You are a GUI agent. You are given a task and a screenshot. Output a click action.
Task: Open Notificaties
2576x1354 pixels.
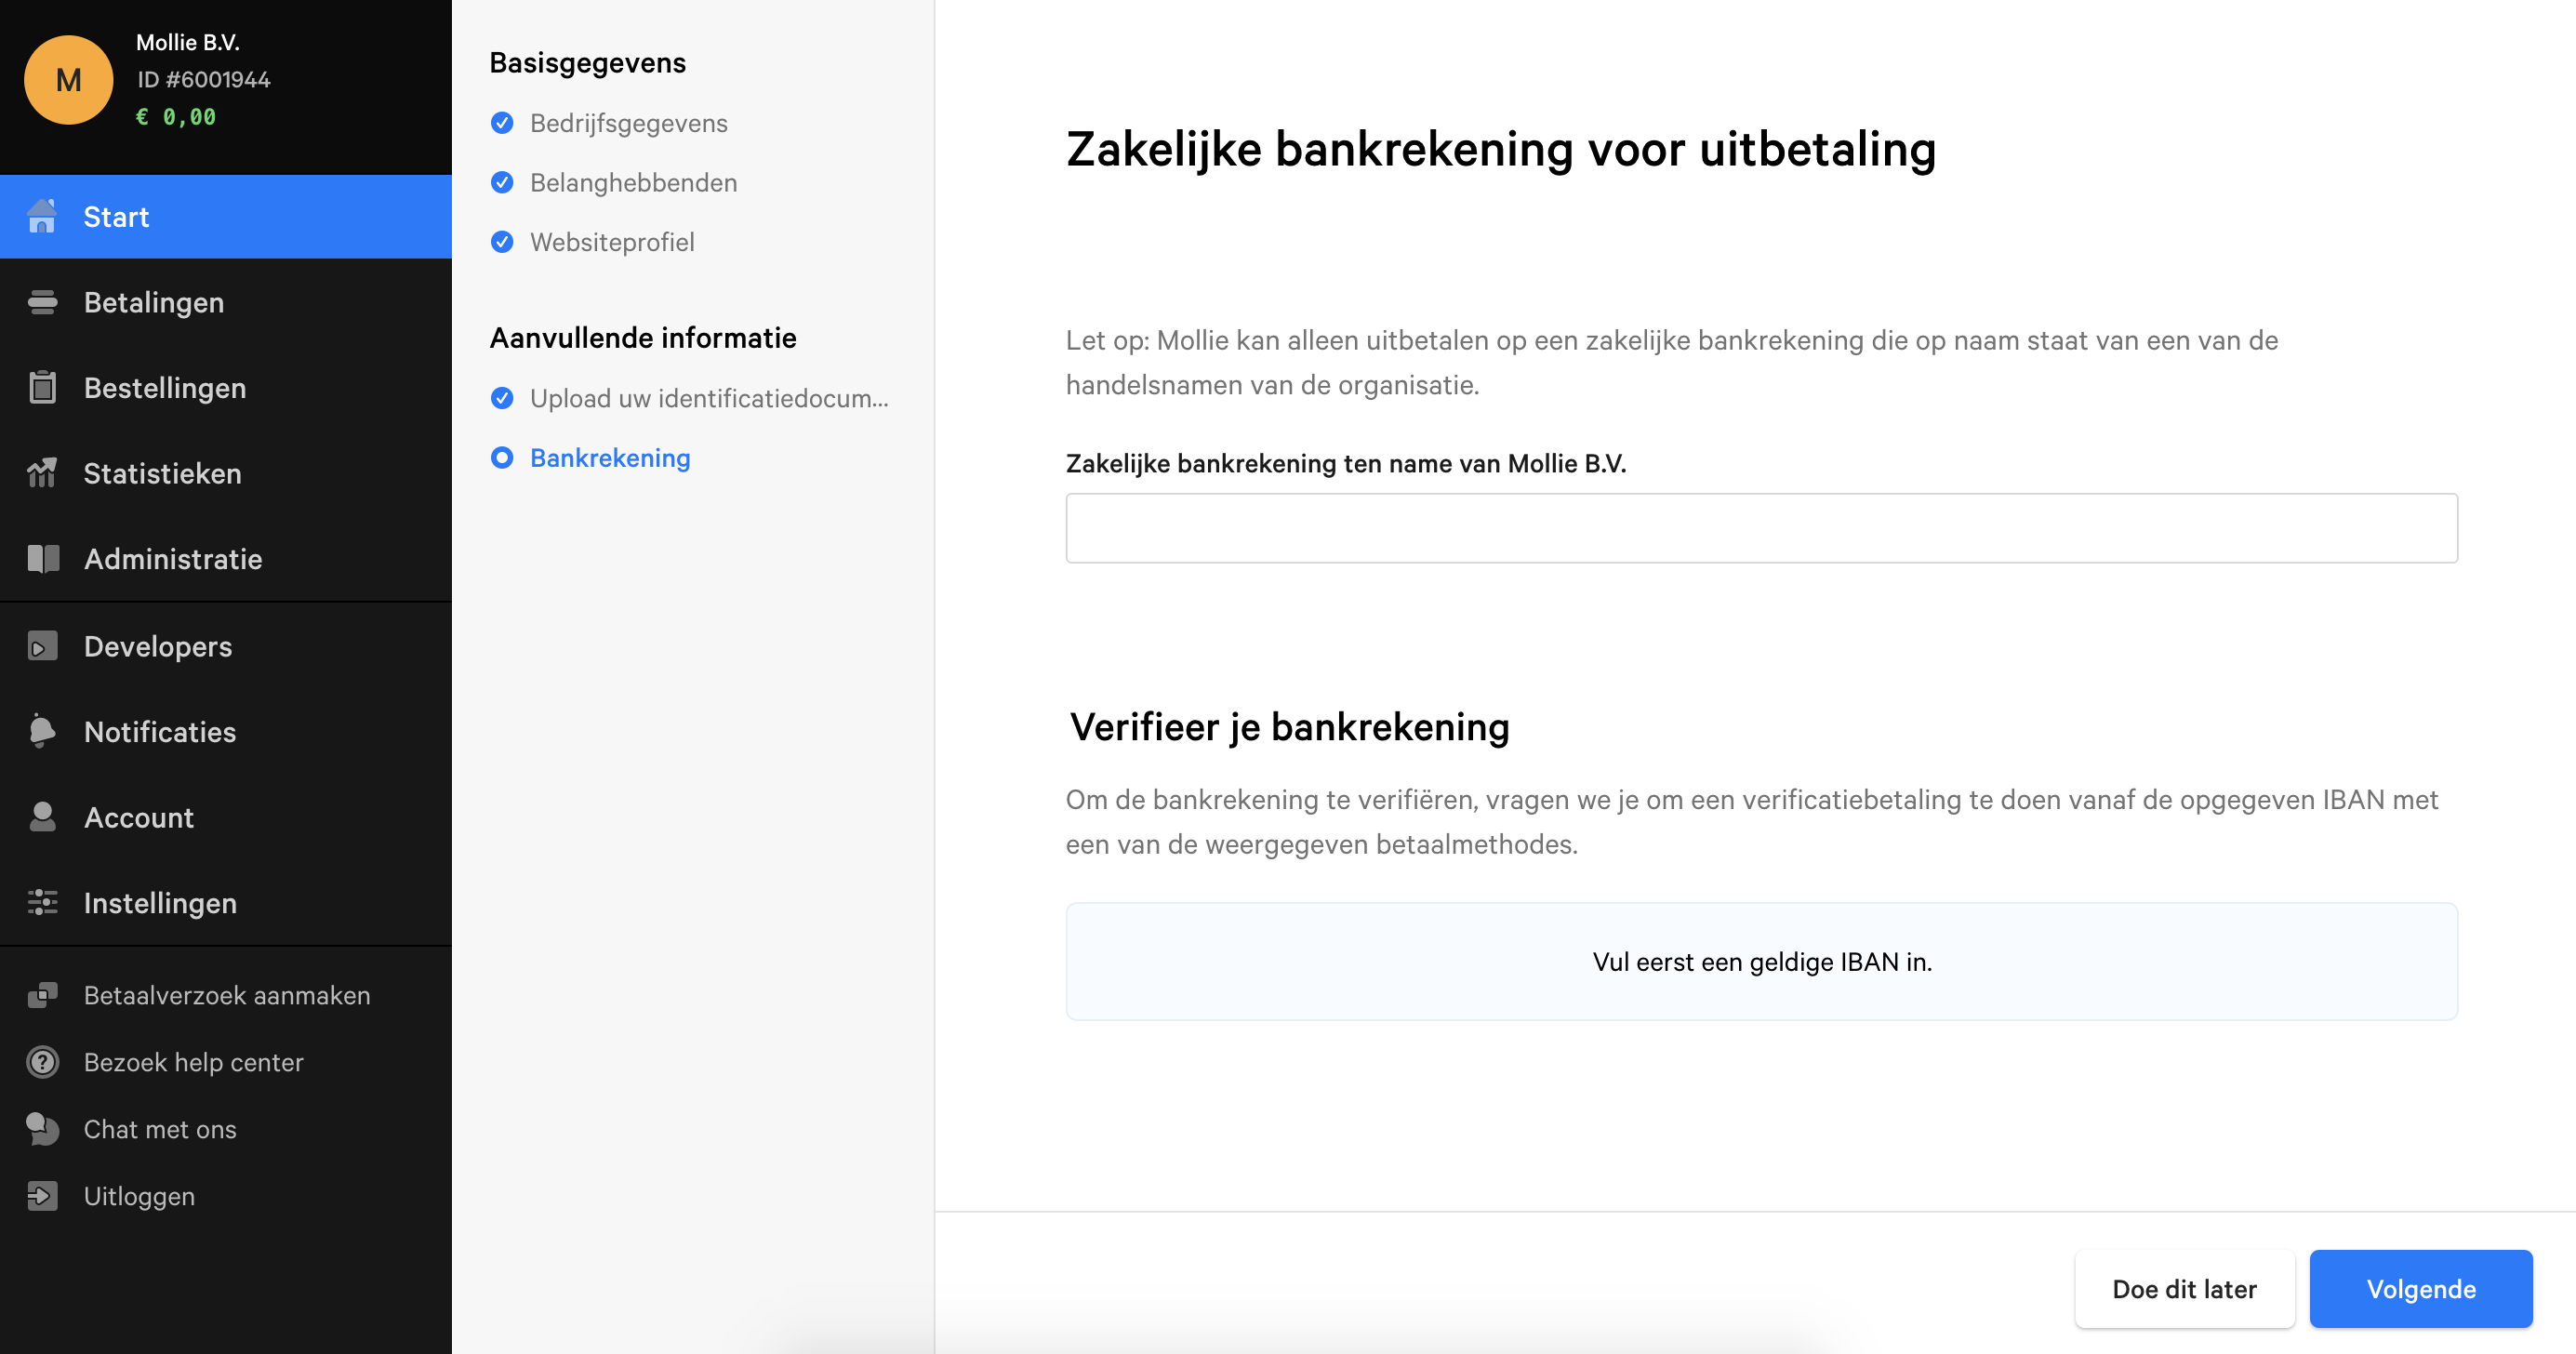(226, 731)
